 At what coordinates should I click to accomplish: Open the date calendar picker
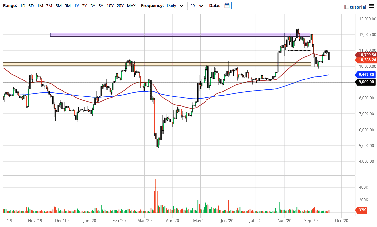(x=227, y=5)
